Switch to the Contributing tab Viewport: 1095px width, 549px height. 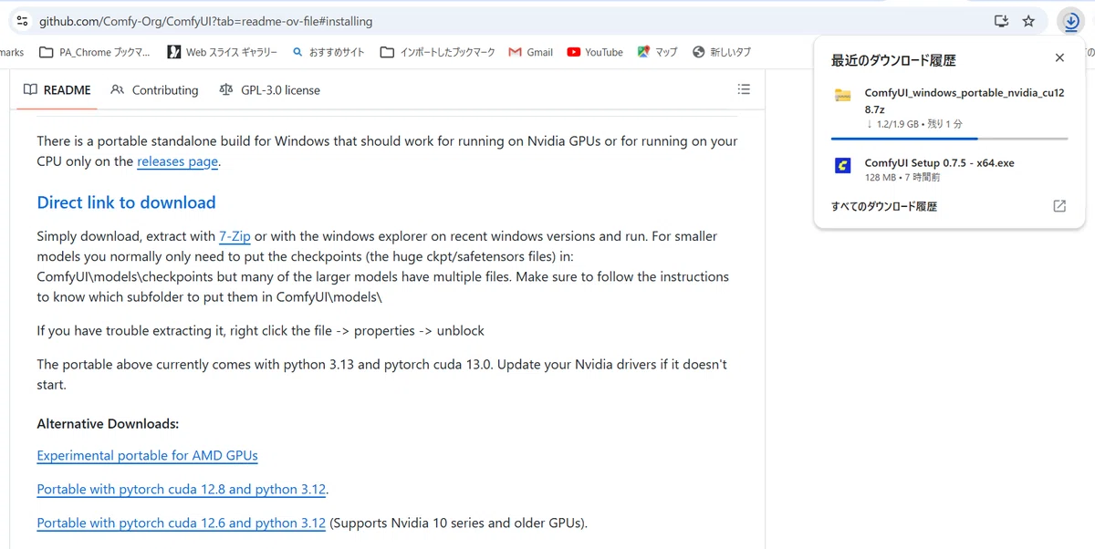154,89
